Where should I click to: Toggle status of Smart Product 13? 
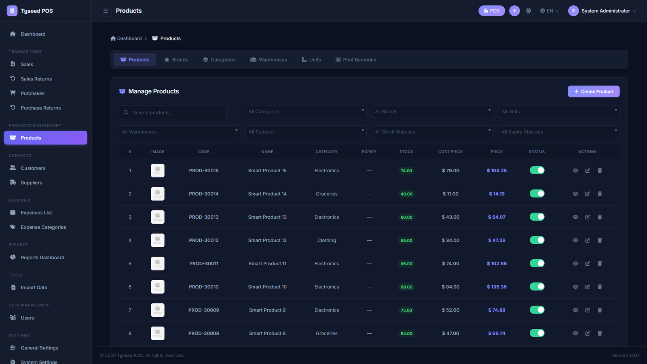(537, 217)
